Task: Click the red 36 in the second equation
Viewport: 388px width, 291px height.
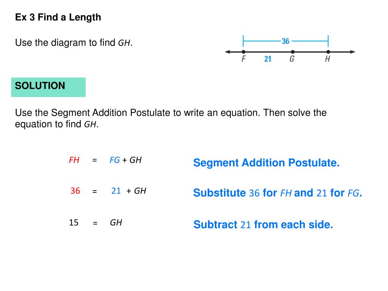Action: point(75,191)
